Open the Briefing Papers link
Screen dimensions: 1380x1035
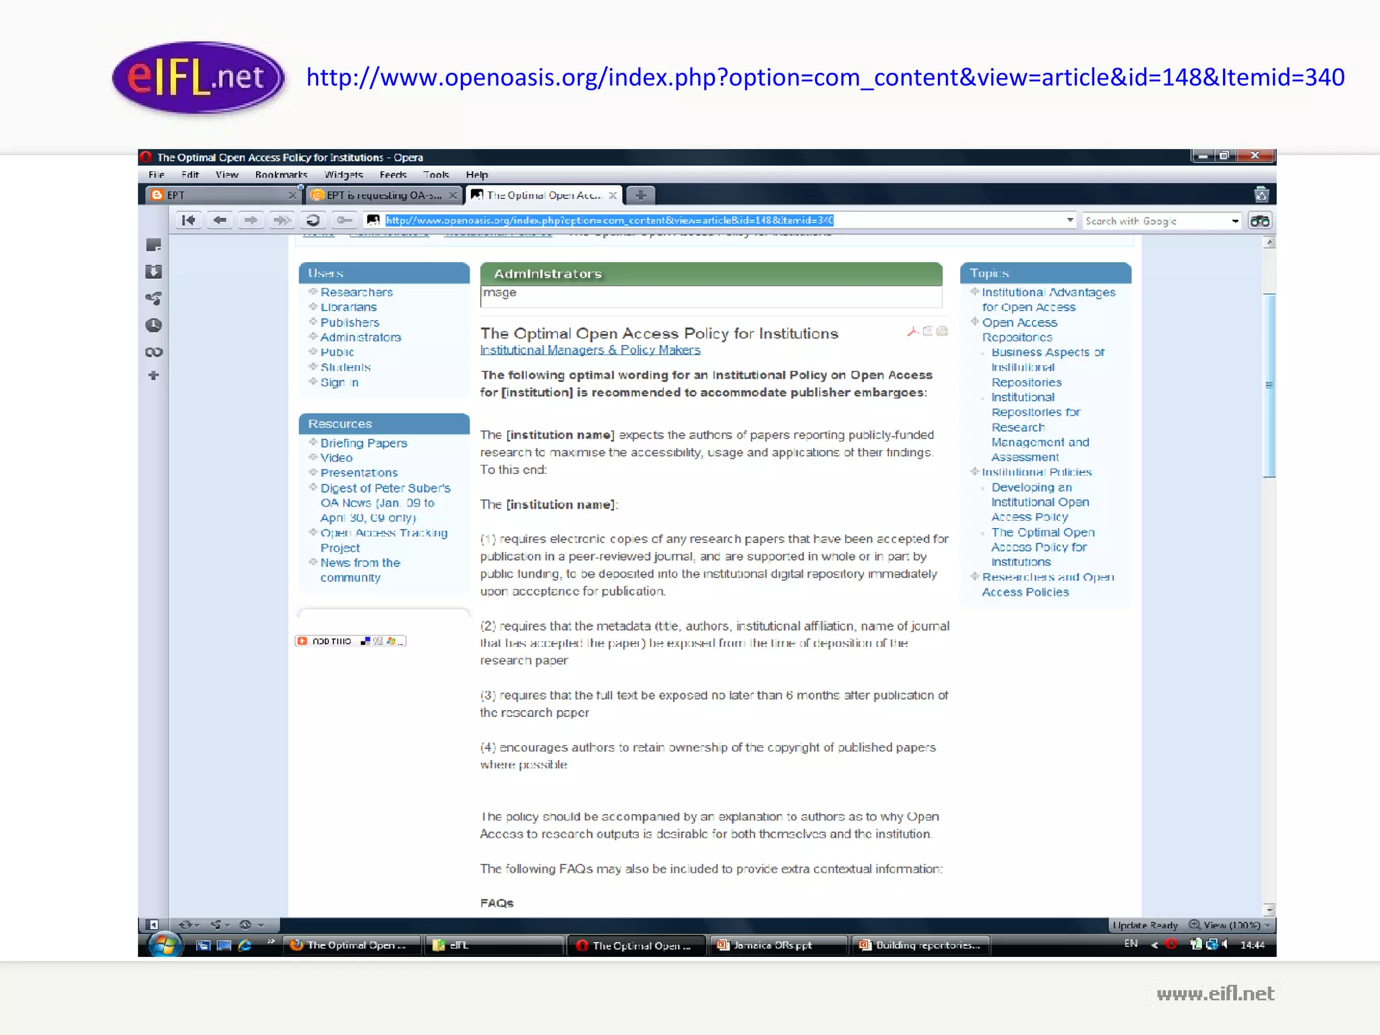[x=364, y=443]
